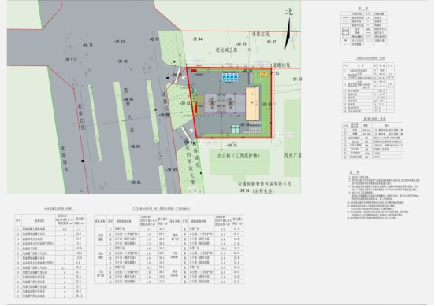435x306 pixels.
Task: Click the white exit arrow at southwest driveway
Action: (191, 131)
